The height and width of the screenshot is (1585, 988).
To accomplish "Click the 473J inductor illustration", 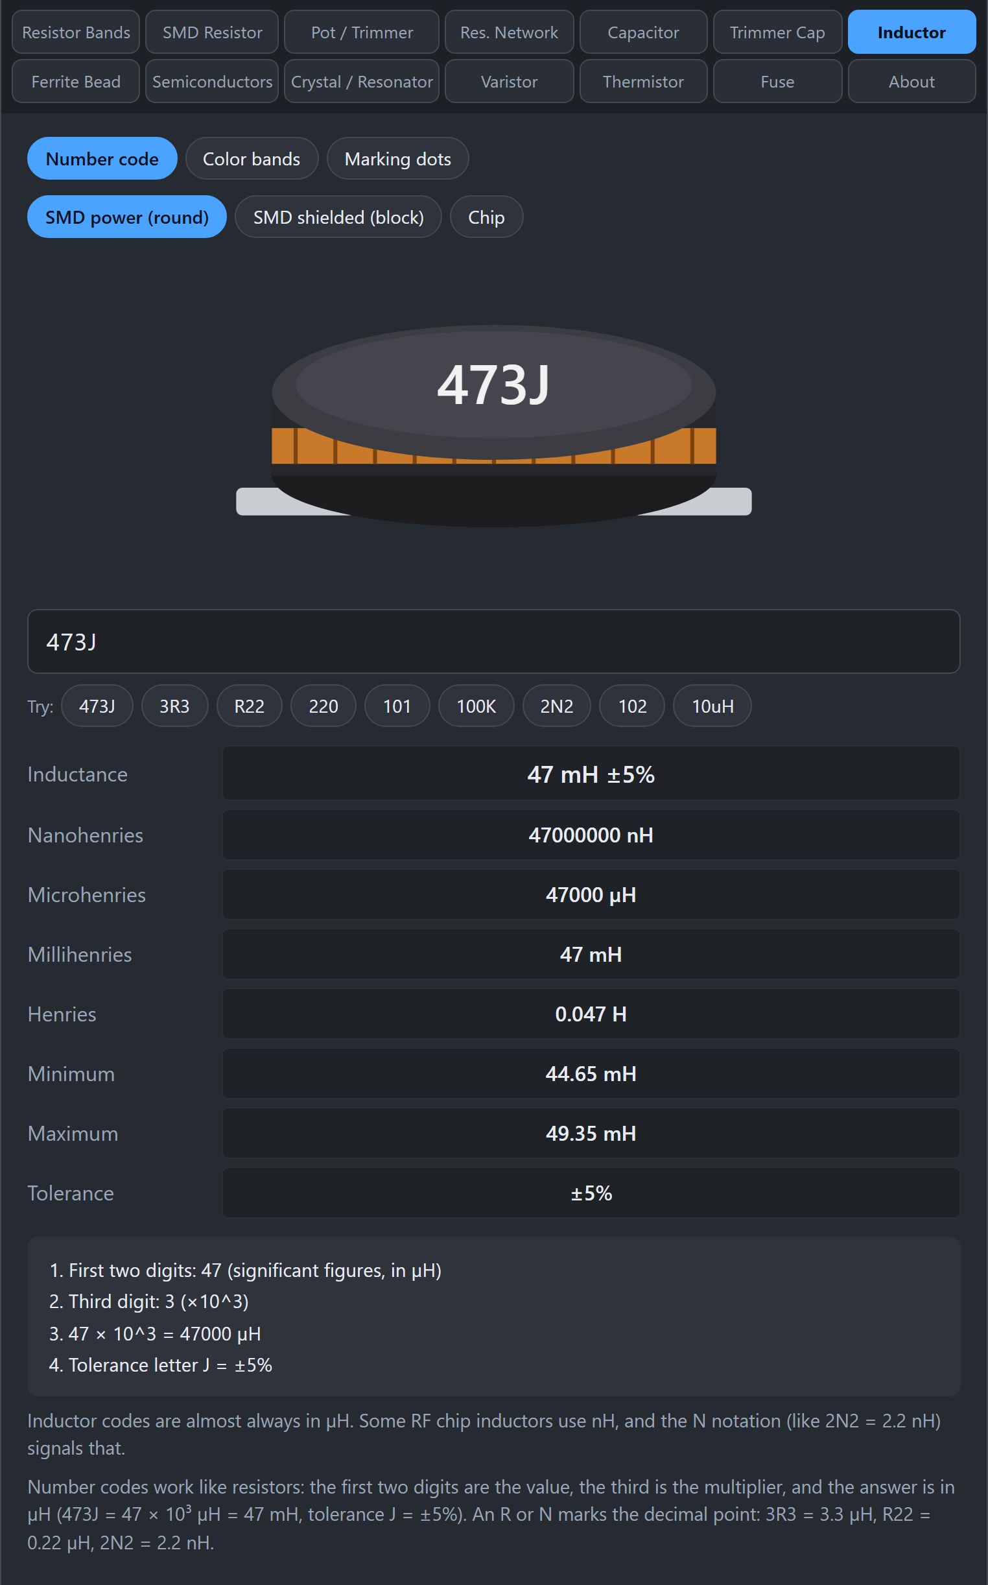I will (x=494, y=425).
